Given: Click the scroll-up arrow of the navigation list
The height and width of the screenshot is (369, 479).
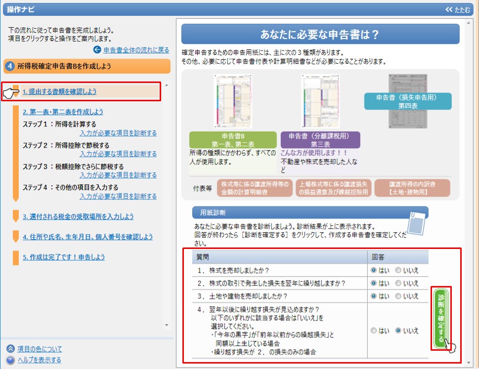Looking at the screenshot, I should (x=167, y=85).
